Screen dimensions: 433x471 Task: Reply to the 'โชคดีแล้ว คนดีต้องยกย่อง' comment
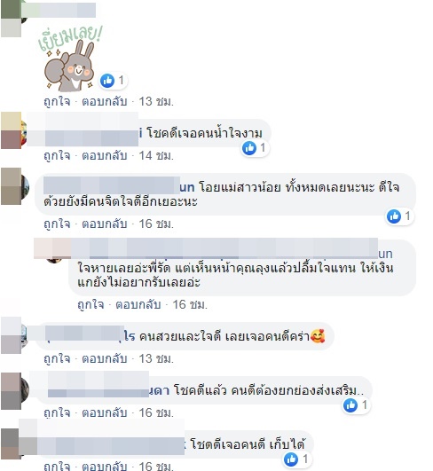(105, 412)
